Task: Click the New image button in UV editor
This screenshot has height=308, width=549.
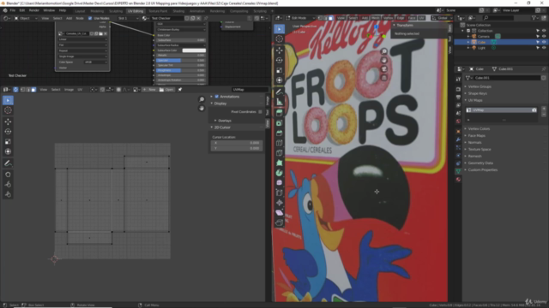Action: pyautogui.click(x=149, y=90)
